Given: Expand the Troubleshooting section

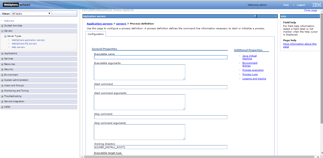Looking at the screenshot, I should pyautogui.click(x=2, y=96).
